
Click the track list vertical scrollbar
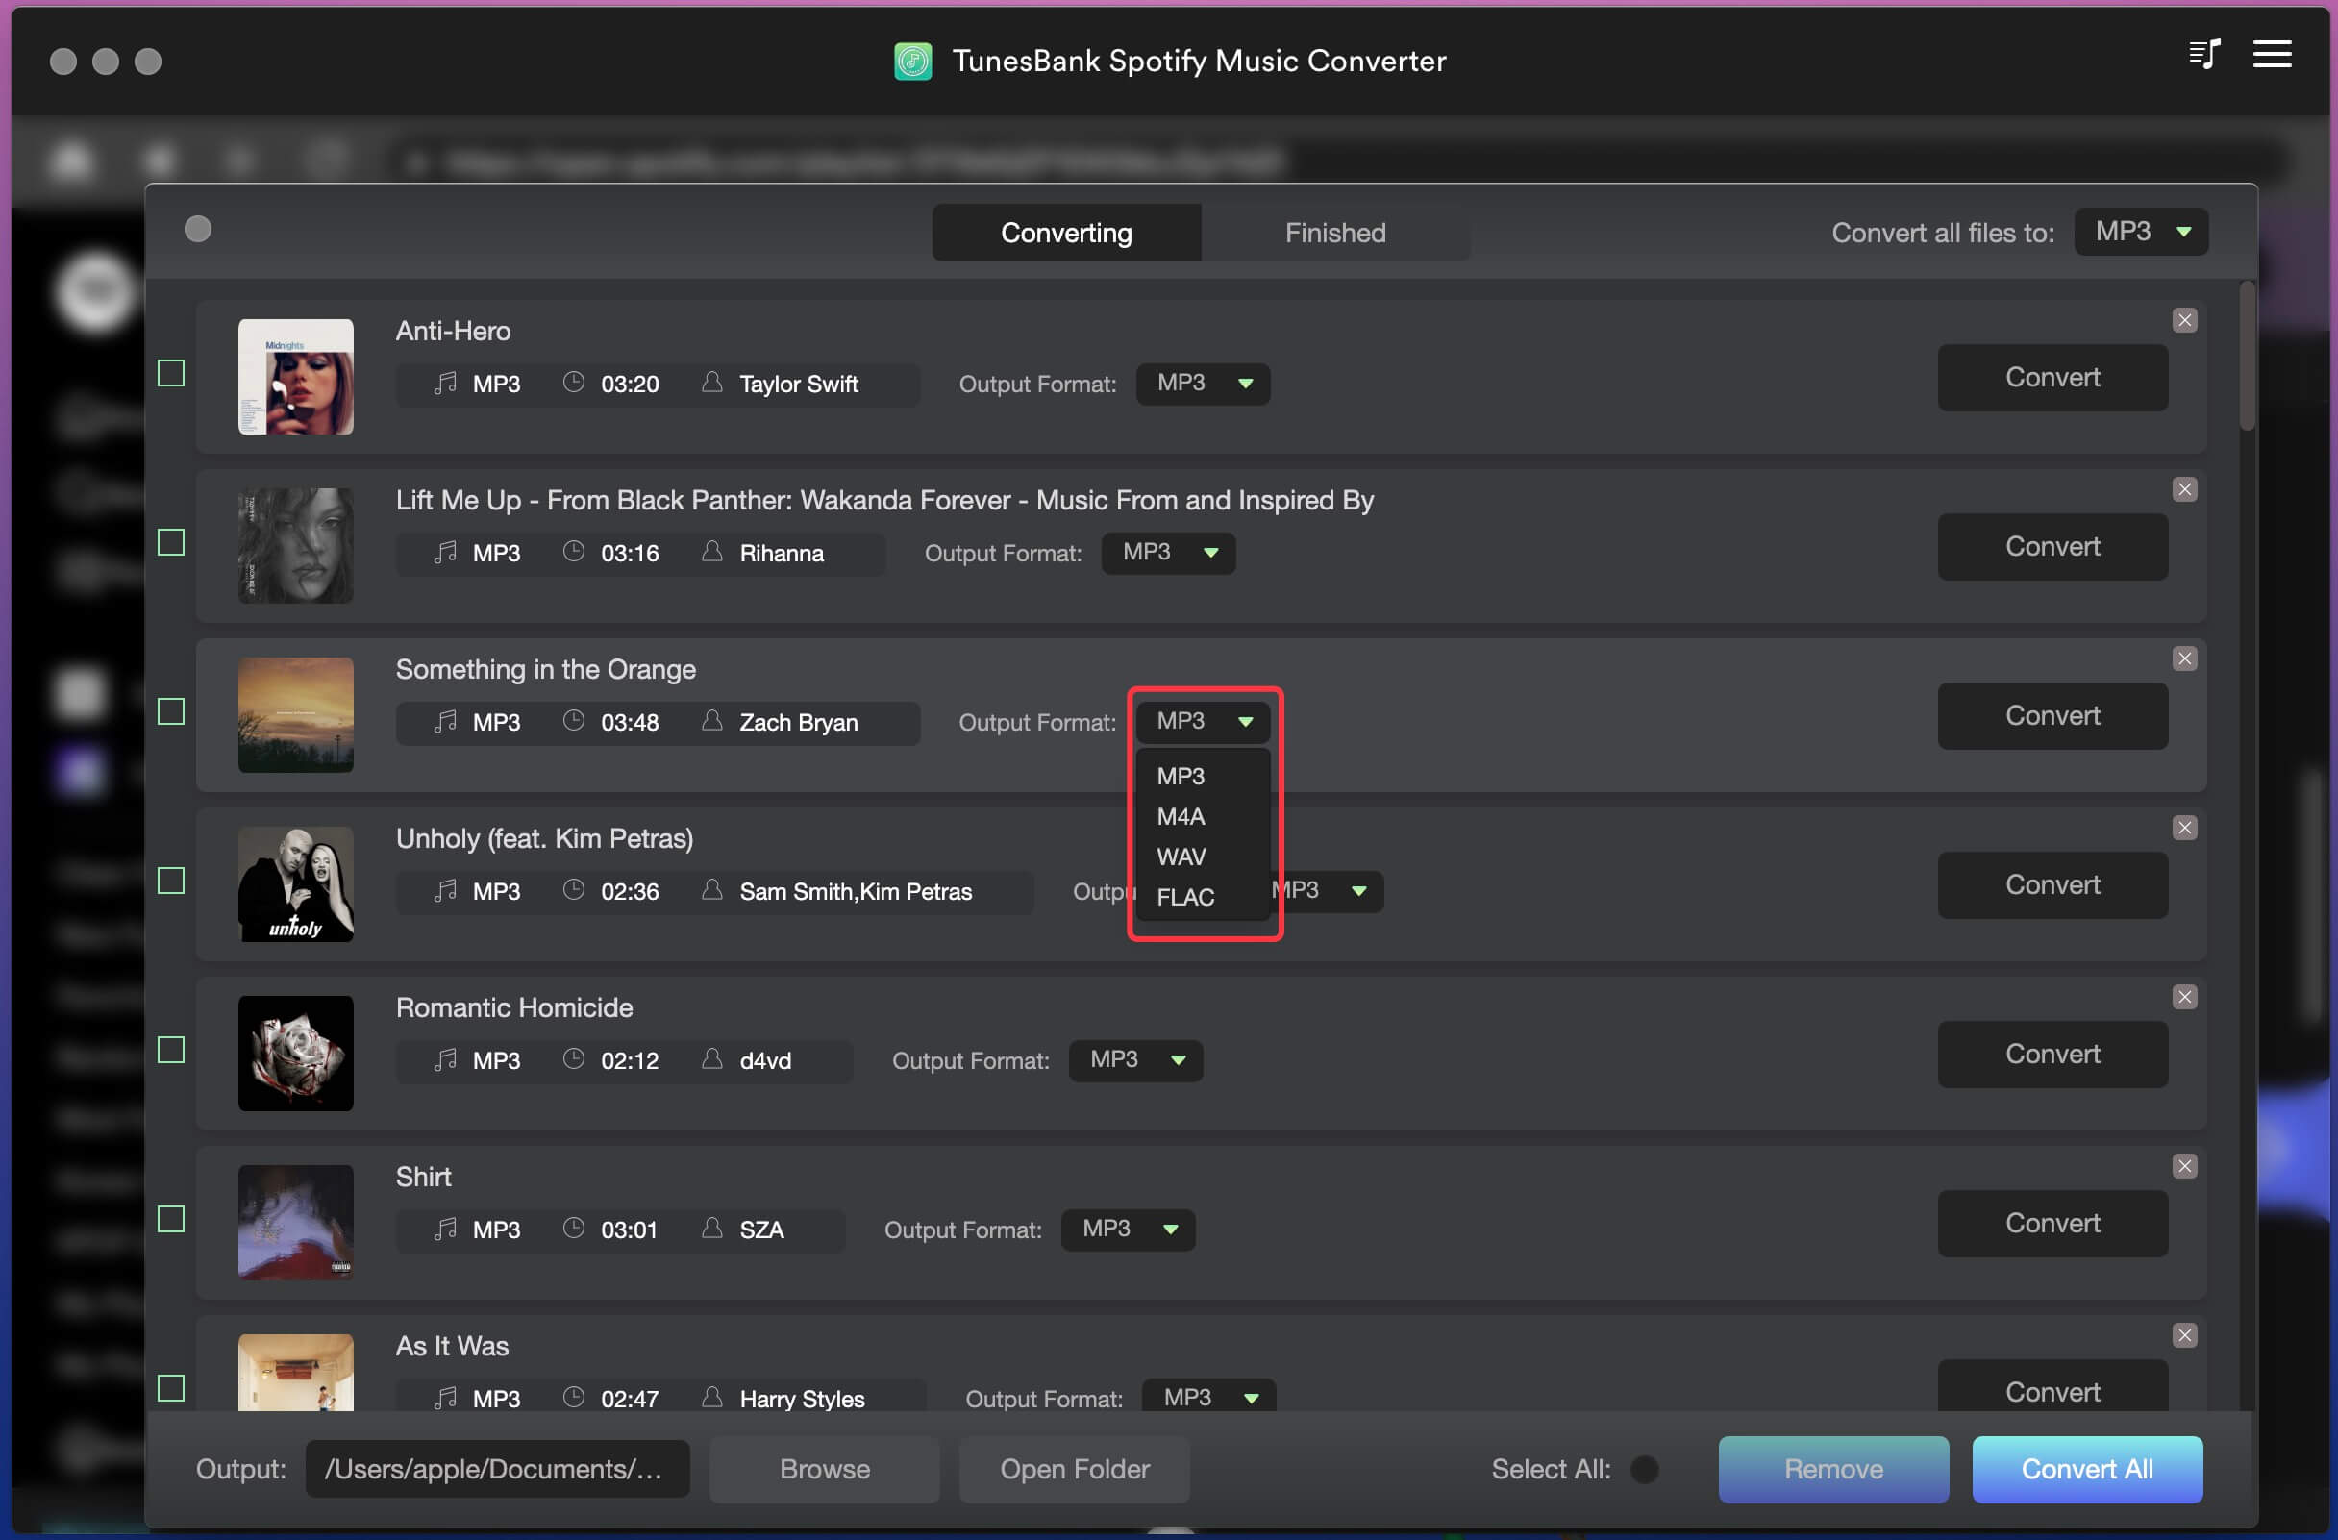pyautogui.click(x=2248, y=356)
